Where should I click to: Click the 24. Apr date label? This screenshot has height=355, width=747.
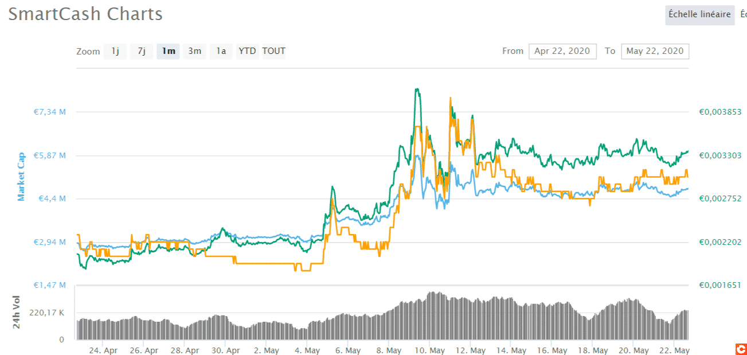click(x=104, y=350)
